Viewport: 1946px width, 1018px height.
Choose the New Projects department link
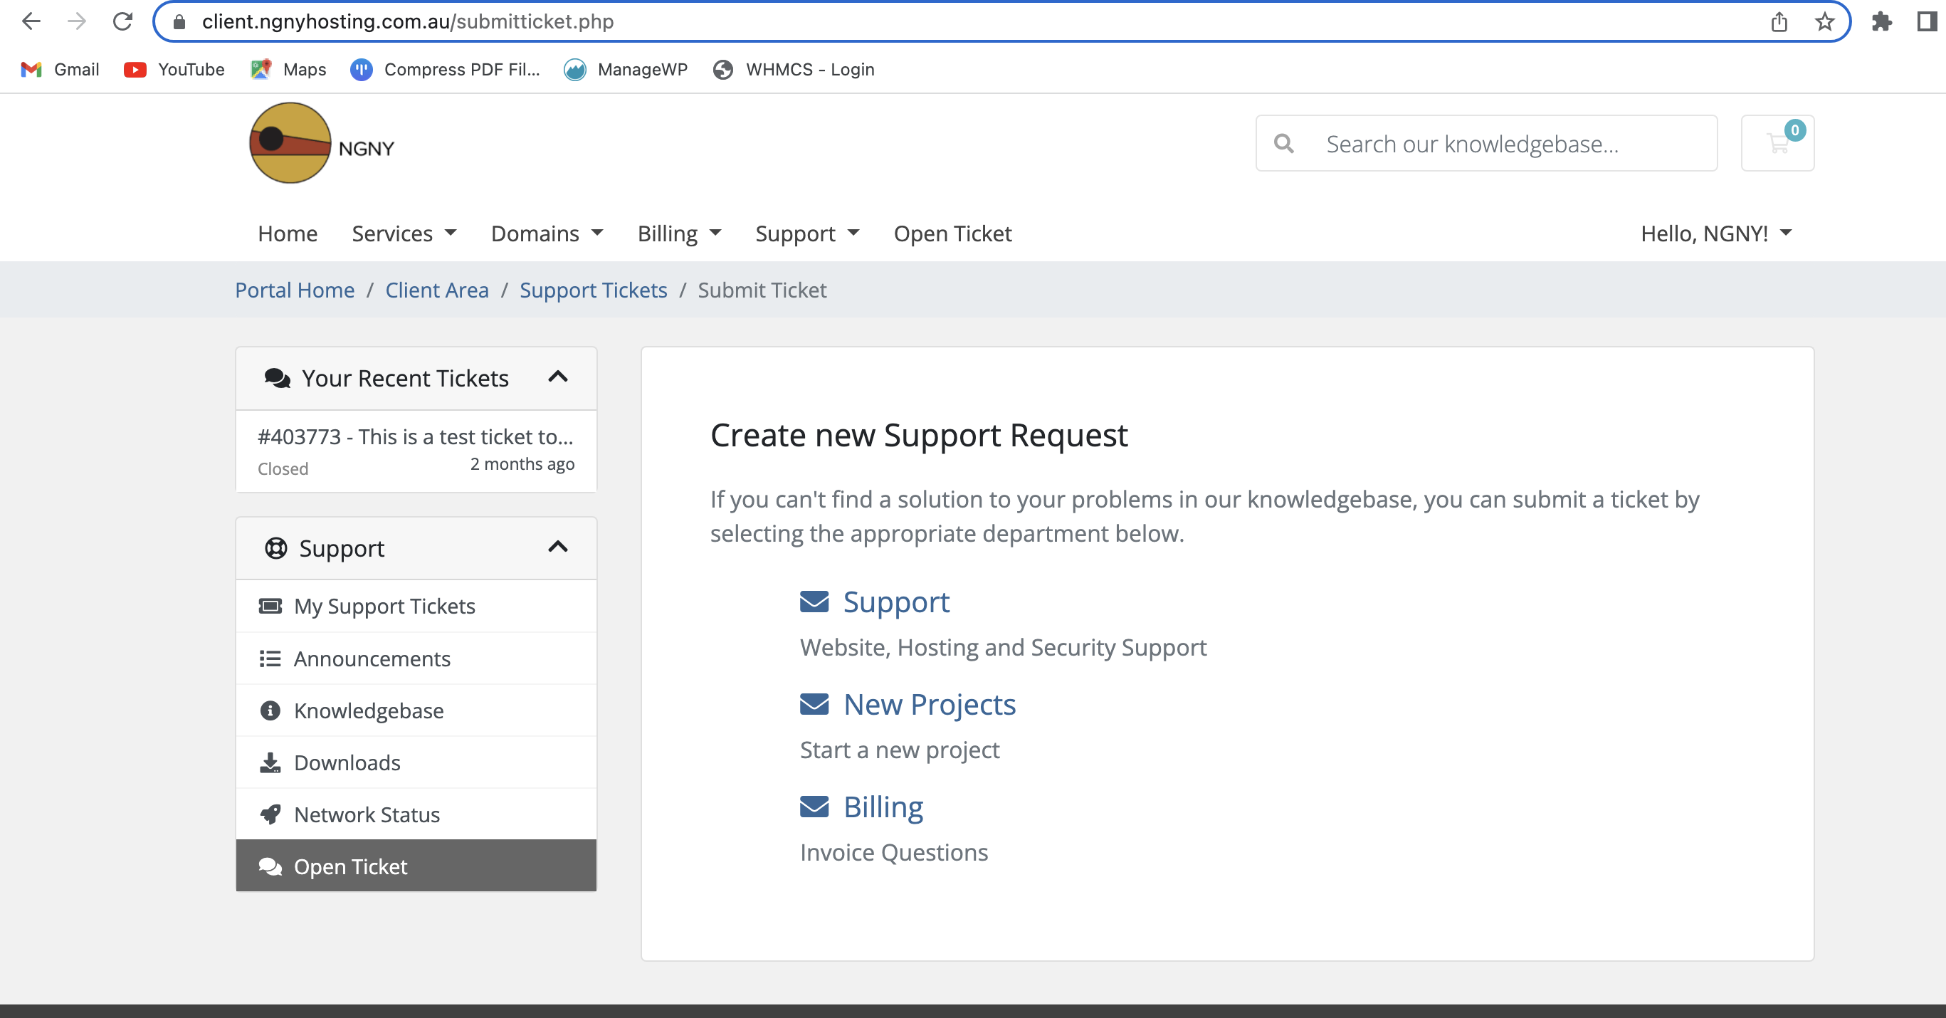(x=929, y=704)
